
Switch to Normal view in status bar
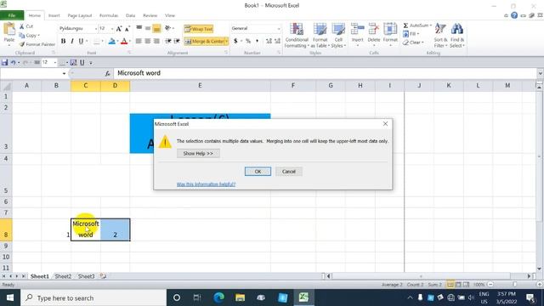(x=450, y=285)
